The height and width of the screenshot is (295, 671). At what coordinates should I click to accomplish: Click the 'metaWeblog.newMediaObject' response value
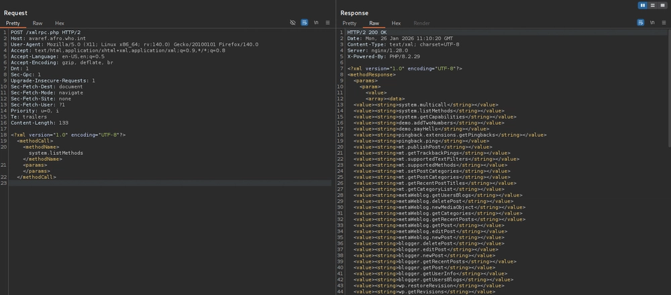coord(436,207)
